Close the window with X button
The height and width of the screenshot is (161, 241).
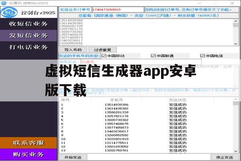pyautogui.click(x=232, y=3)
